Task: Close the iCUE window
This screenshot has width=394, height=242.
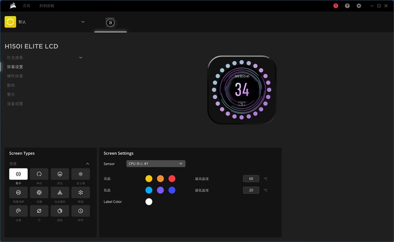Action: tap(386, 6)
